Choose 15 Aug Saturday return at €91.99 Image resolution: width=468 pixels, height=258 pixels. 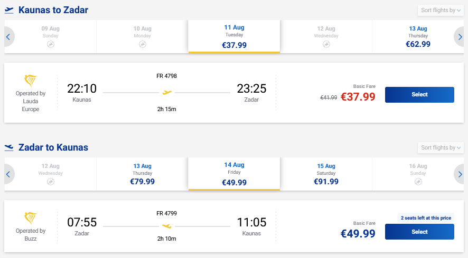(326, 174)
